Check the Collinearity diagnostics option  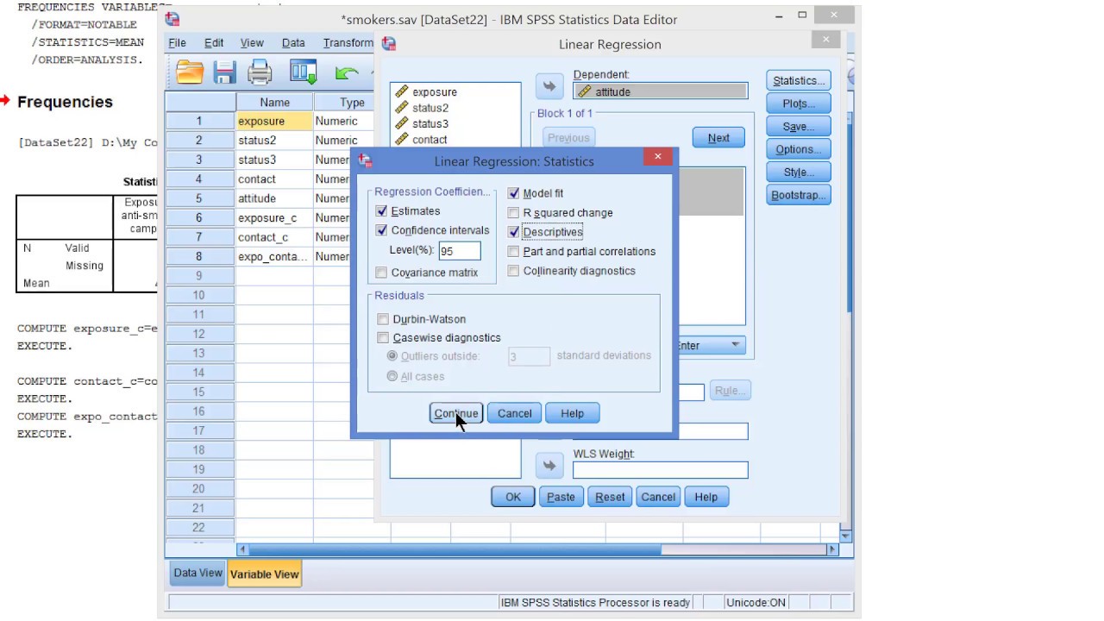click(514, 271)
